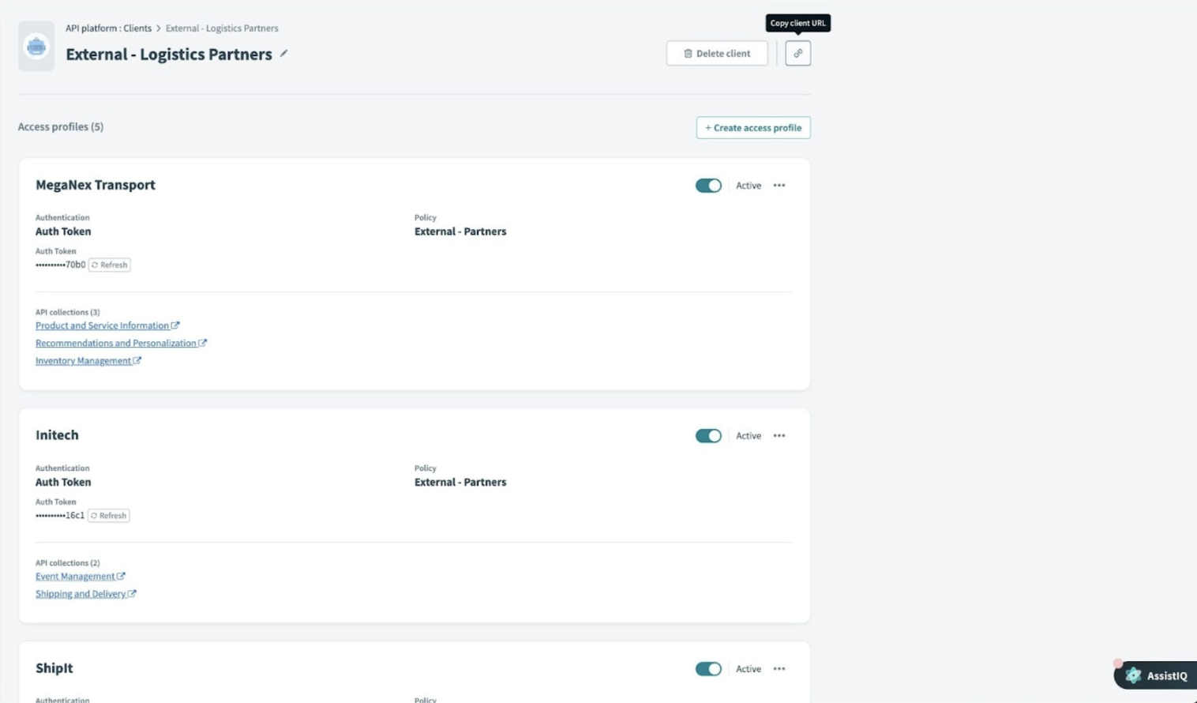Viewport: 1197px width, 703px height.
Task: Click the masked MegaNex auth token value
Action: point(59,265)
